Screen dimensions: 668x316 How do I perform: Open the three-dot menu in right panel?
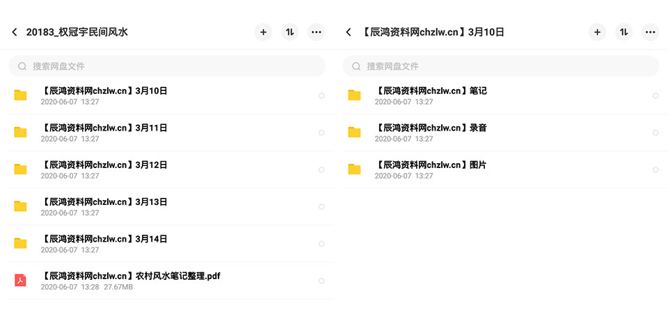click(650, 33)
